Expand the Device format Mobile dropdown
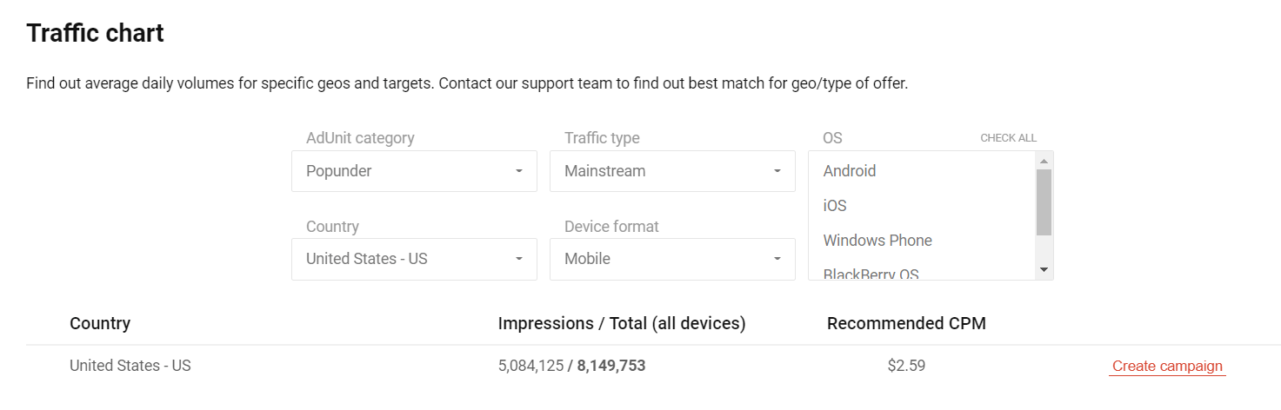The width and height of the screenshot is (1281, 410). click(672, 259)
